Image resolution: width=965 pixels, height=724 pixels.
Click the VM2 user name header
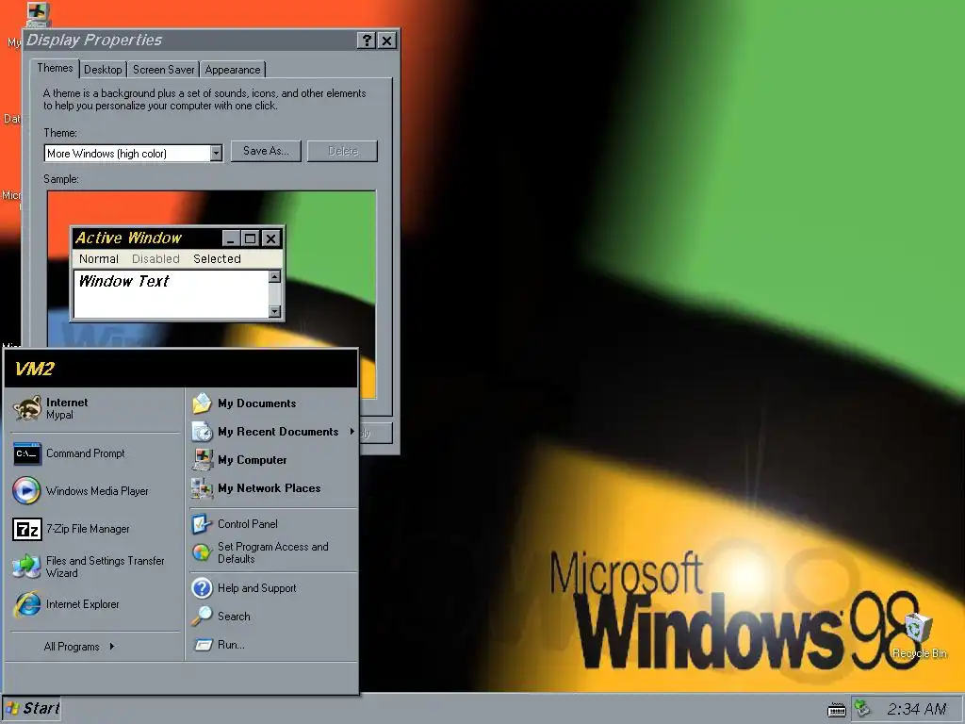(x=35, y=369)
